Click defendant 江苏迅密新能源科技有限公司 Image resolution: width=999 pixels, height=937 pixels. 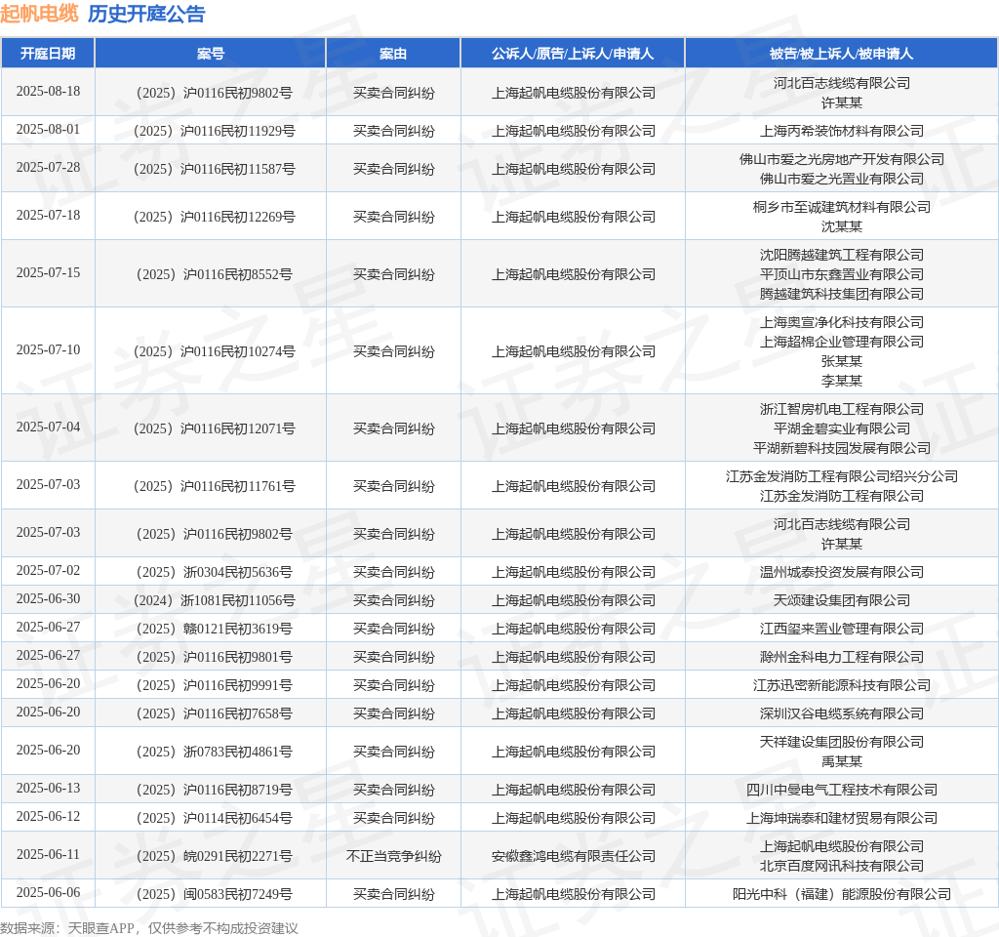point(842,686)
